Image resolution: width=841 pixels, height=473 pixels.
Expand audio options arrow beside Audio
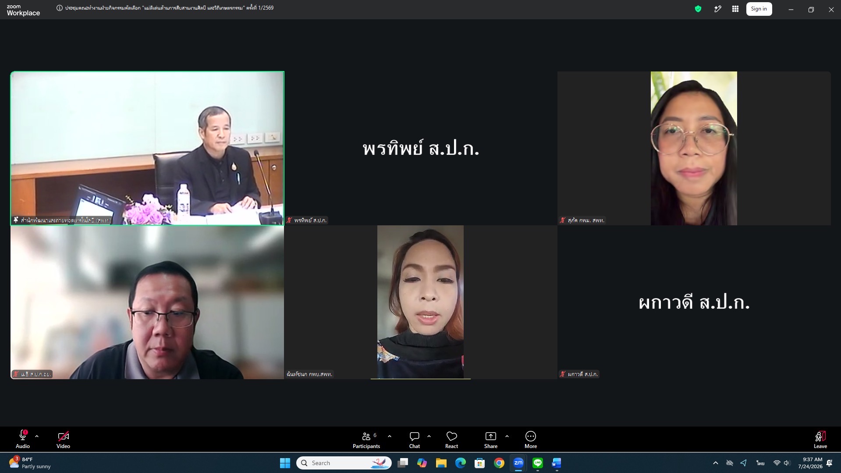[37, 436]
